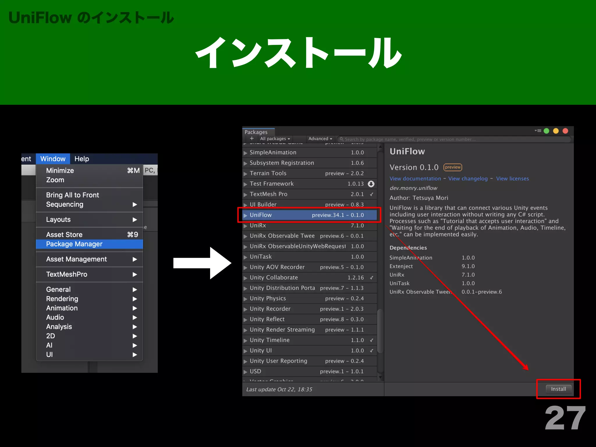596x447 pixels.
Task: Click the search magnifier icon
Action: pyautogui.click(x=341, y=139)
